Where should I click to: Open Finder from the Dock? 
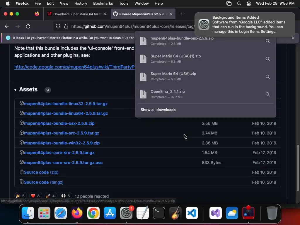(28, 213)
